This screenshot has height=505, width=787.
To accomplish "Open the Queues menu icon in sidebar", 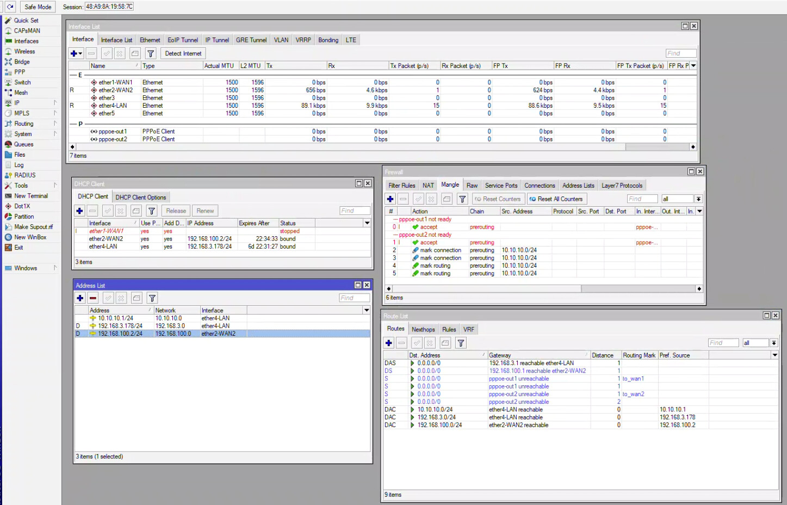I will 8,144.
